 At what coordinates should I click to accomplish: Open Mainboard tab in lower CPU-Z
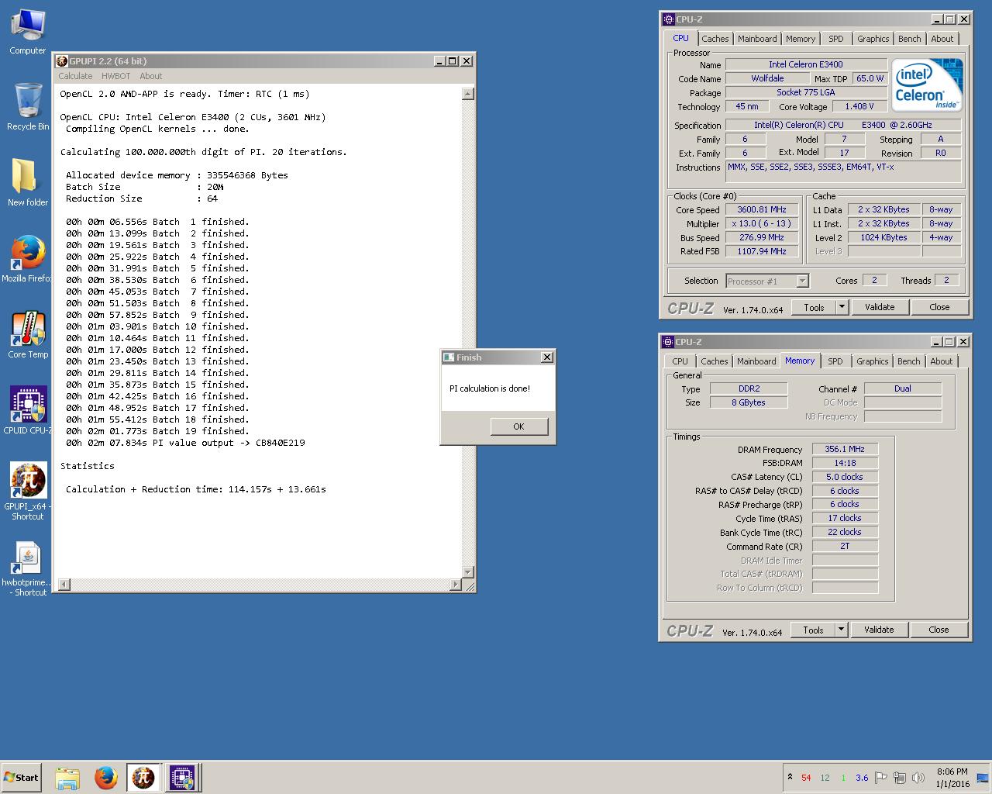(756, 361)
